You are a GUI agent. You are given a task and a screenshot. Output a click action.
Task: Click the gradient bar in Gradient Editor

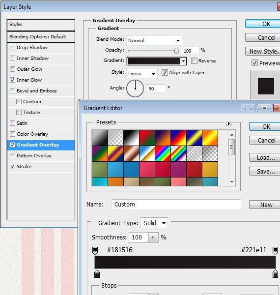[185, 262]
